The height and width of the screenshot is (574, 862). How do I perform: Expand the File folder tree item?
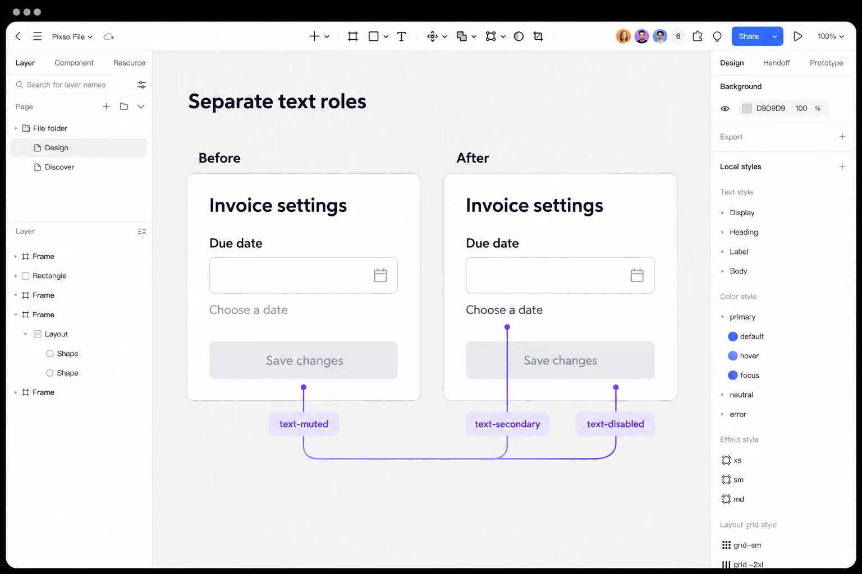(x=16, y=128)
